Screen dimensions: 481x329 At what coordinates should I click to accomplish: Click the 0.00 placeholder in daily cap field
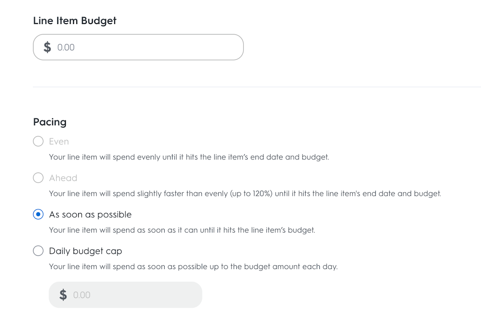(82, 295)
